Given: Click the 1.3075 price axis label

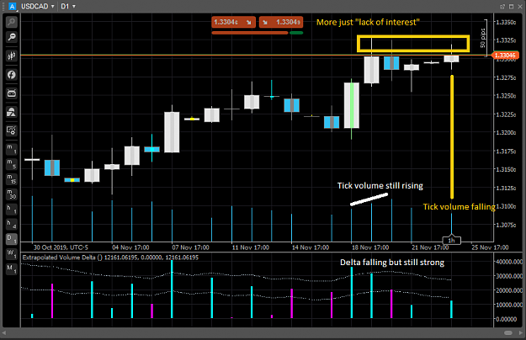Looking at the screenshot, I should (x=506, y=225).
